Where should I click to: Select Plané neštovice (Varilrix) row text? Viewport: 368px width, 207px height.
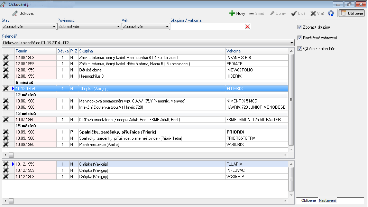[x=99, y=145]
